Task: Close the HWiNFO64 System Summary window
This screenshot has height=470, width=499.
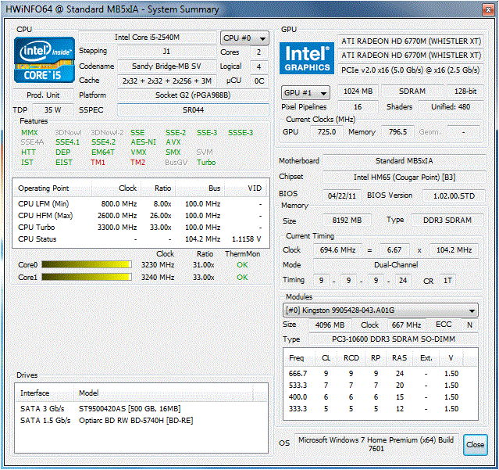Action: coord(488,10)
